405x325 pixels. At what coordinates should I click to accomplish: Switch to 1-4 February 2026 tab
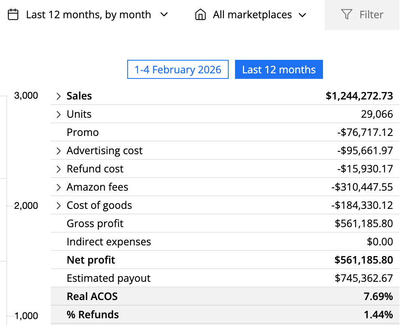tap(178, 70)
